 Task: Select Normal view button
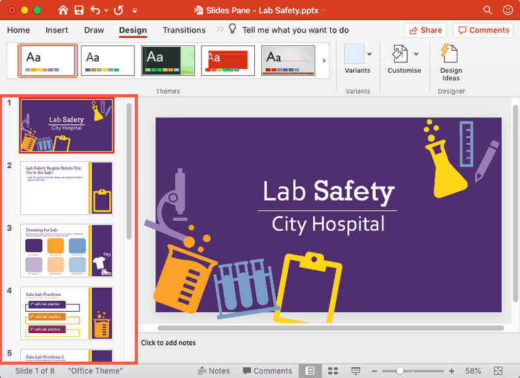311,371
